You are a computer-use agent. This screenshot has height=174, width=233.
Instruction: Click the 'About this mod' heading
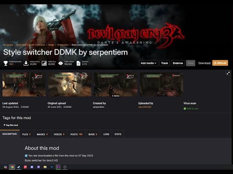[x=42, y=148]
